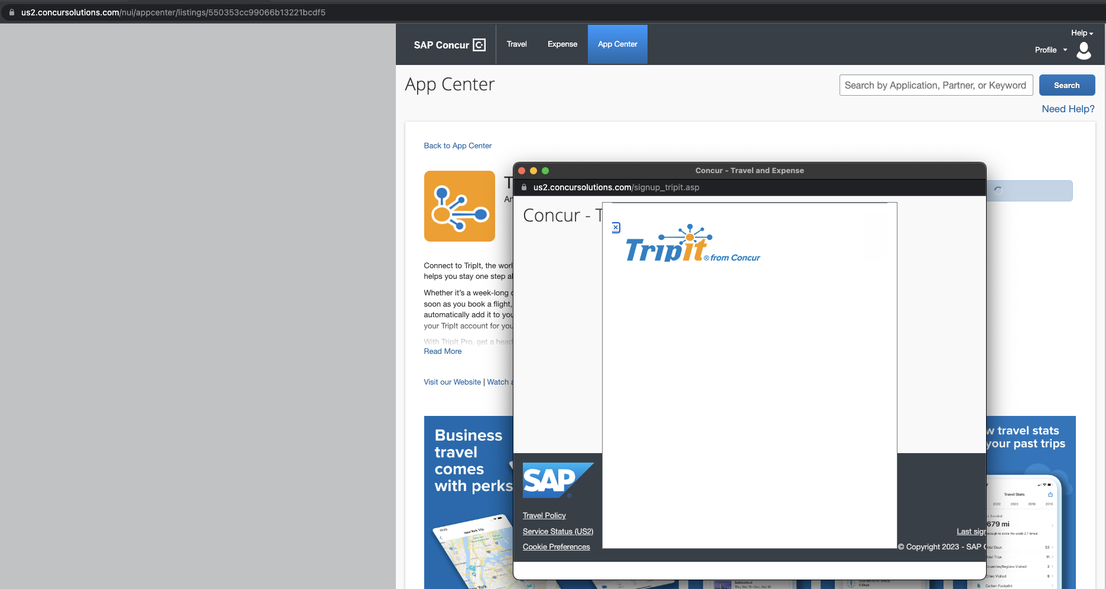The height and width of the screenshot is (589, 1106).
Task: Click the TripIt orange app icon
Action: [460, 206]
